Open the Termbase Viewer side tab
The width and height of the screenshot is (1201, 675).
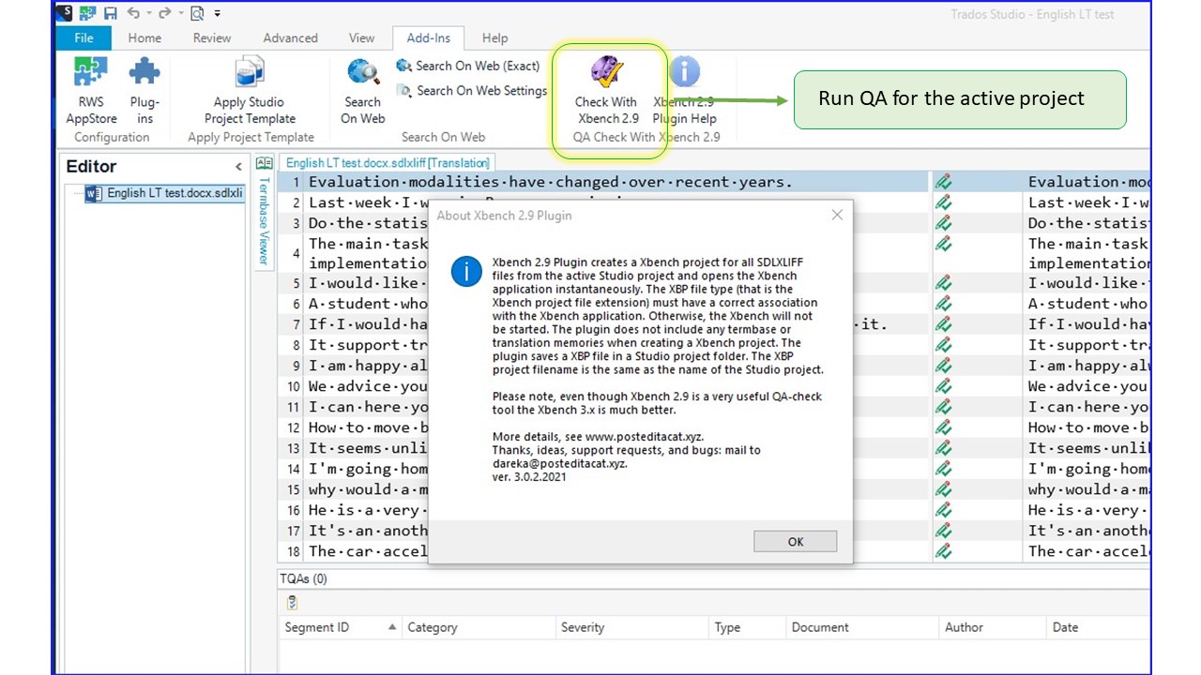point(264,220)
